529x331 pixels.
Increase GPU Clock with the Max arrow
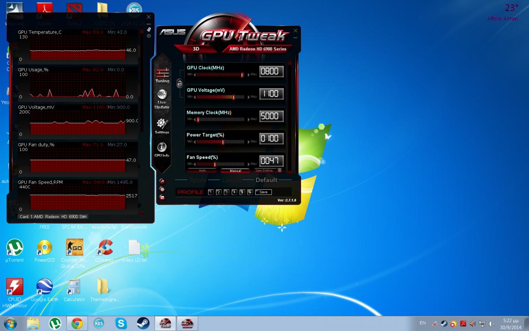(x=248, y=75)
